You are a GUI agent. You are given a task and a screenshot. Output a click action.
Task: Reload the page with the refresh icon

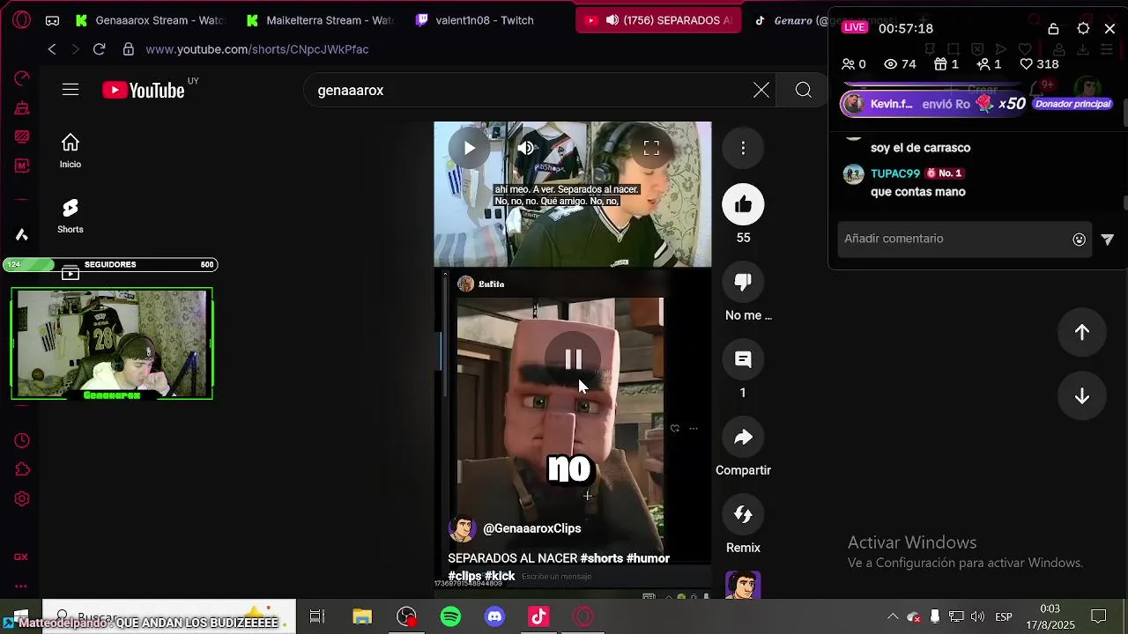click(x=99, y=49)
